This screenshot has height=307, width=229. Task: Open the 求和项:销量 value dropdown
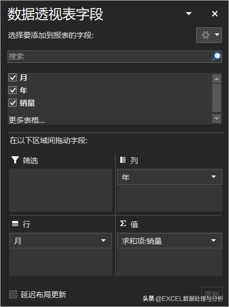[x=213, y=240]
